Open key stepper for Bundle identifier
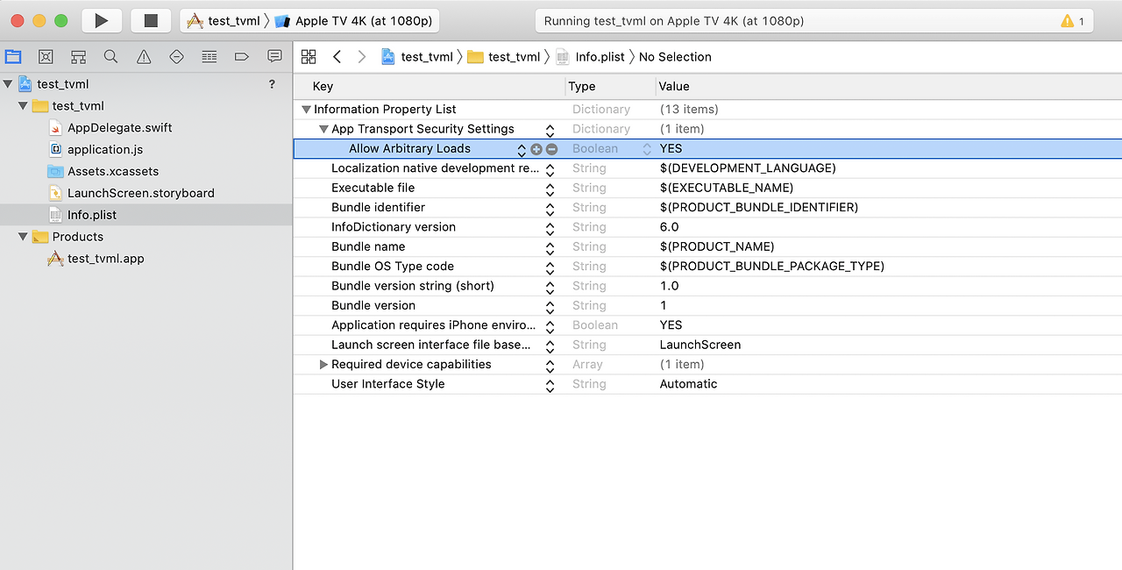Viewport: 1122px width, 570px height. coord(550,209)
